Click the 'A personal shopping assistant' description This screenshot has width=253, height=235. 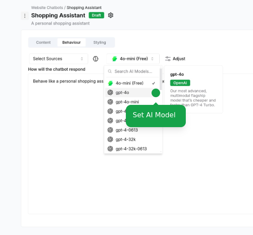(x=60, y=24)
